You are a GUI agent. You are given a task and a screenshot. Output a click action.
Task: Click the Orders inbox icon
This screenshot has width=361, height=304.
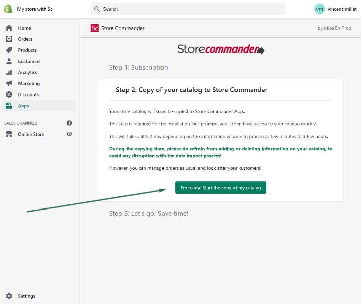[x=9, y=39]
